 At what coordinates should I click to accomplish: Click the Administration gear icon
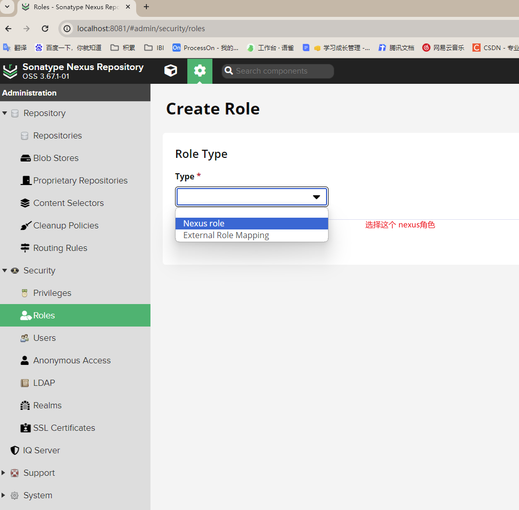pos(200,71)
